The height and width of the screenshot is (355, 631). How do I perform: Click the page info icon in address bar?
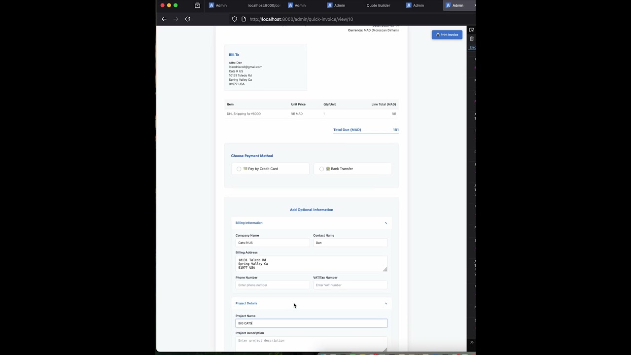244,19
